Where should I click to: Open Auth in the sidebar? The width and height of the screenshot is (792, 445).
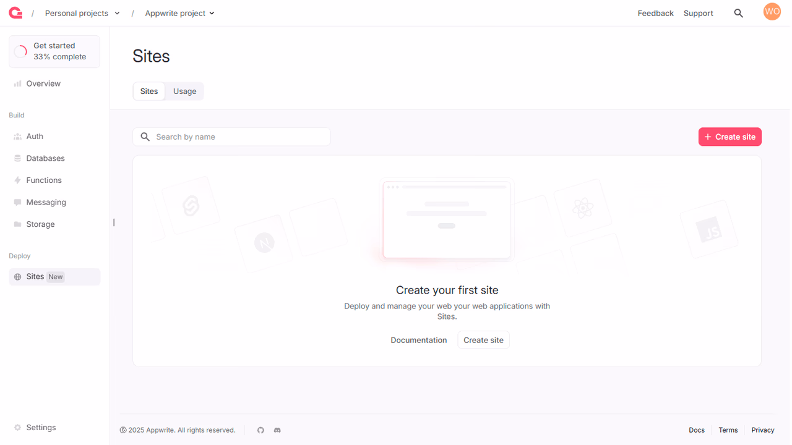[x=54, y=137]
